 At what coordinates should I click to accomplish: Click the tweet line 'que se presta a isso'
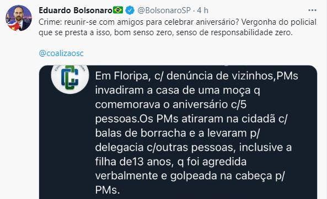click(x=165, y=32)
